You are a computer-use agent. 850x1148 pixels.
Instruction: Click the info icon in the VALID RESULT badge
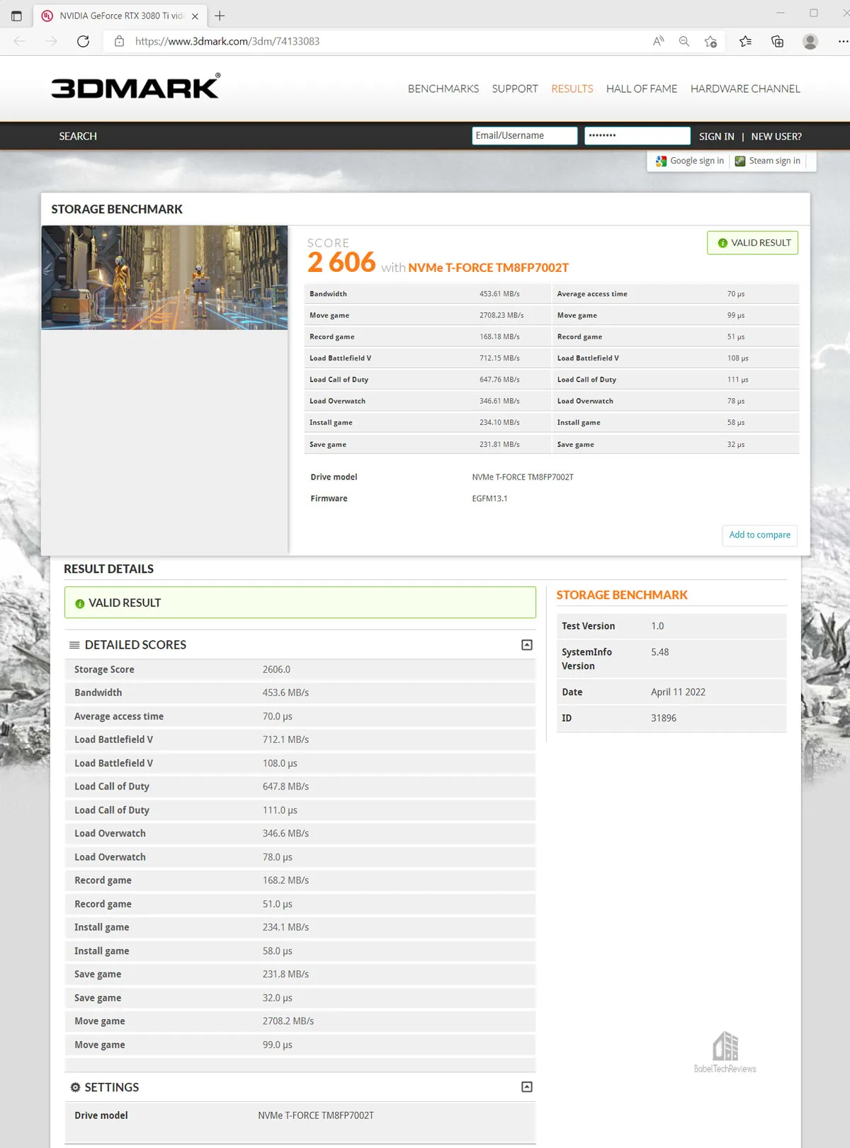pyautogui.click(x=722, y=243)
